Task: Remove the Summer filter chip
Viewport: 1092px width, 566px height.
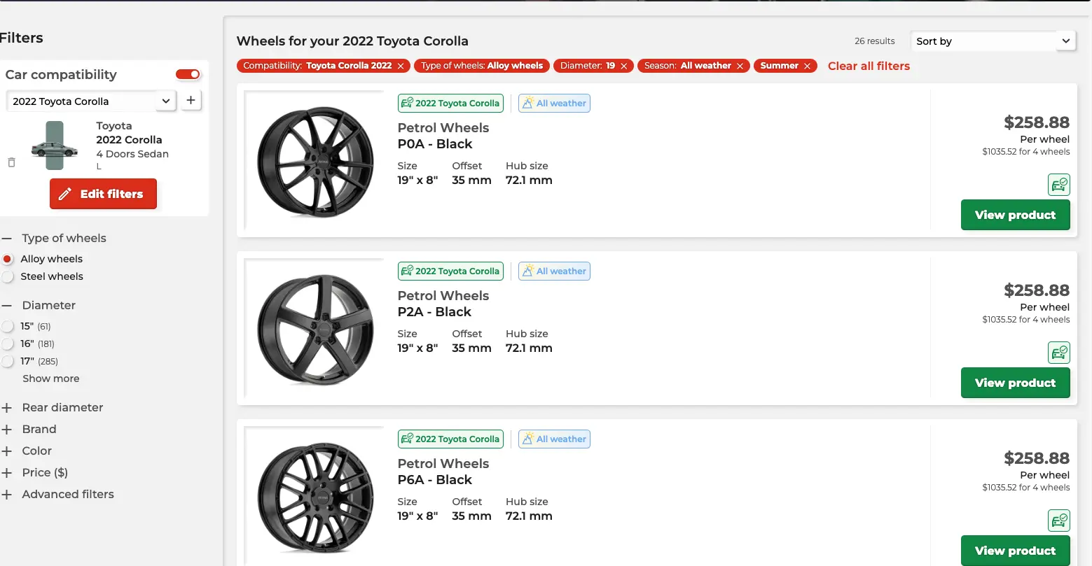Action: click(x=807, y=66)
